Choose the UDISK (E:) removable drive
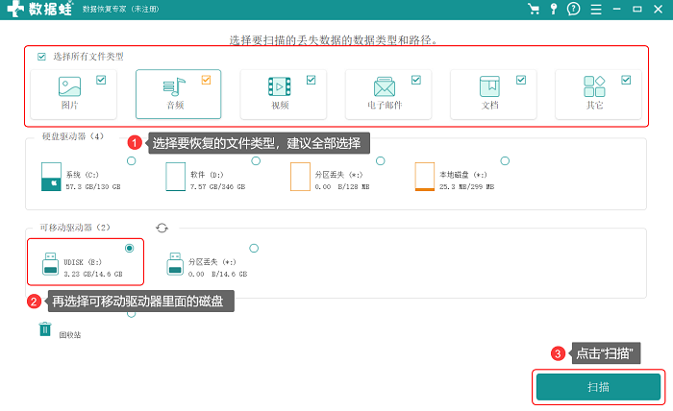Viewport: 673px width, 411px height. coord(86,262)
